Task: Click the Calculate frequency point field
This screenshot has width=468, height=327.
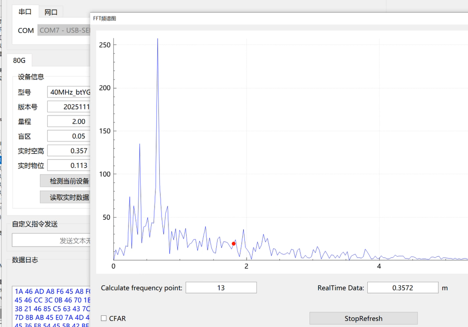Action: 221,287
